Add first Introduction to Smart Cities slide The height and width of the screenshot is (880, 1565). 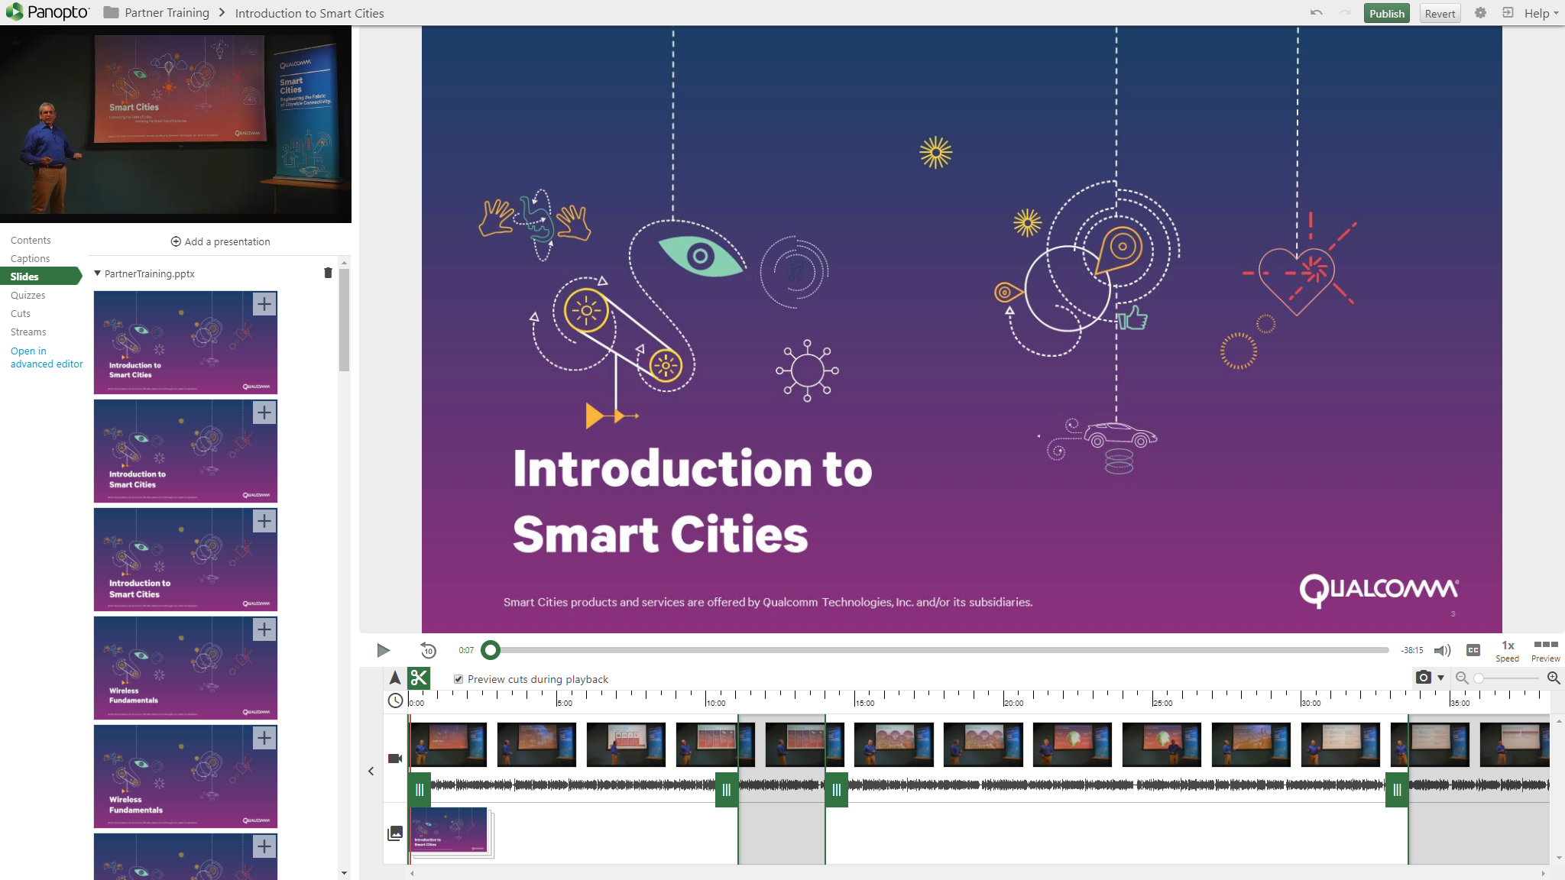(264, 304)
